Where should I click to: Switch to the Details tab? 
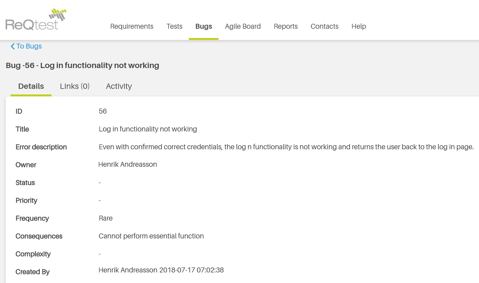point(31,86)
